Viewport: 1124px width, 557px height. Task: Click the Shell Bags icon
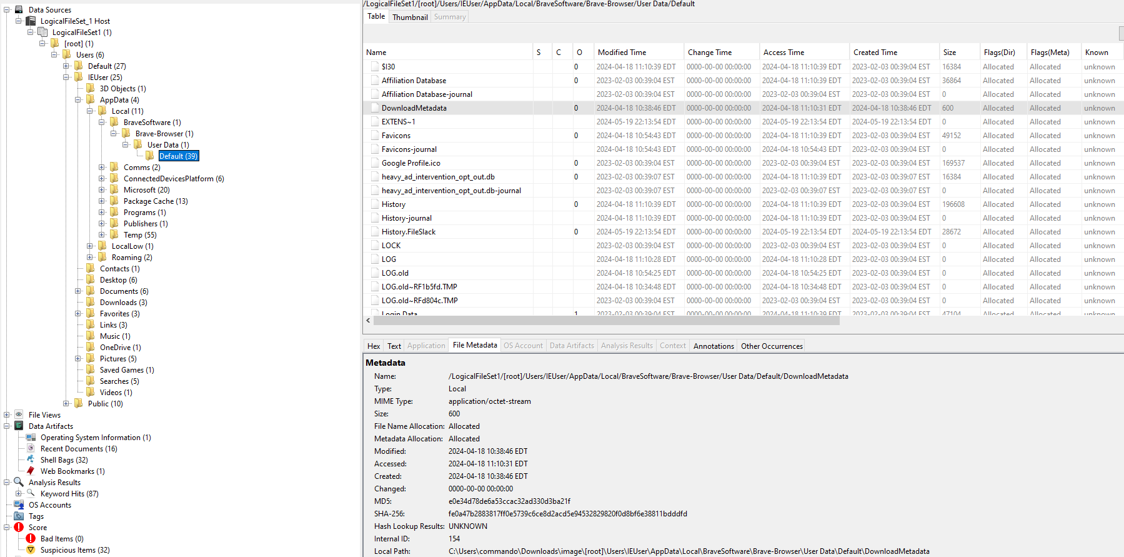(31, 459)
